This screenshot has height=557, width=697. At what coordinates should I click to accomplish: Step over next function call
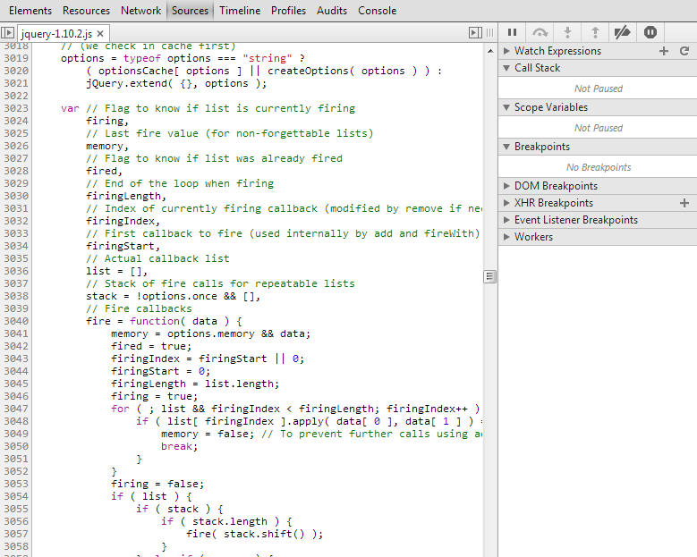(x=540, y=32)
